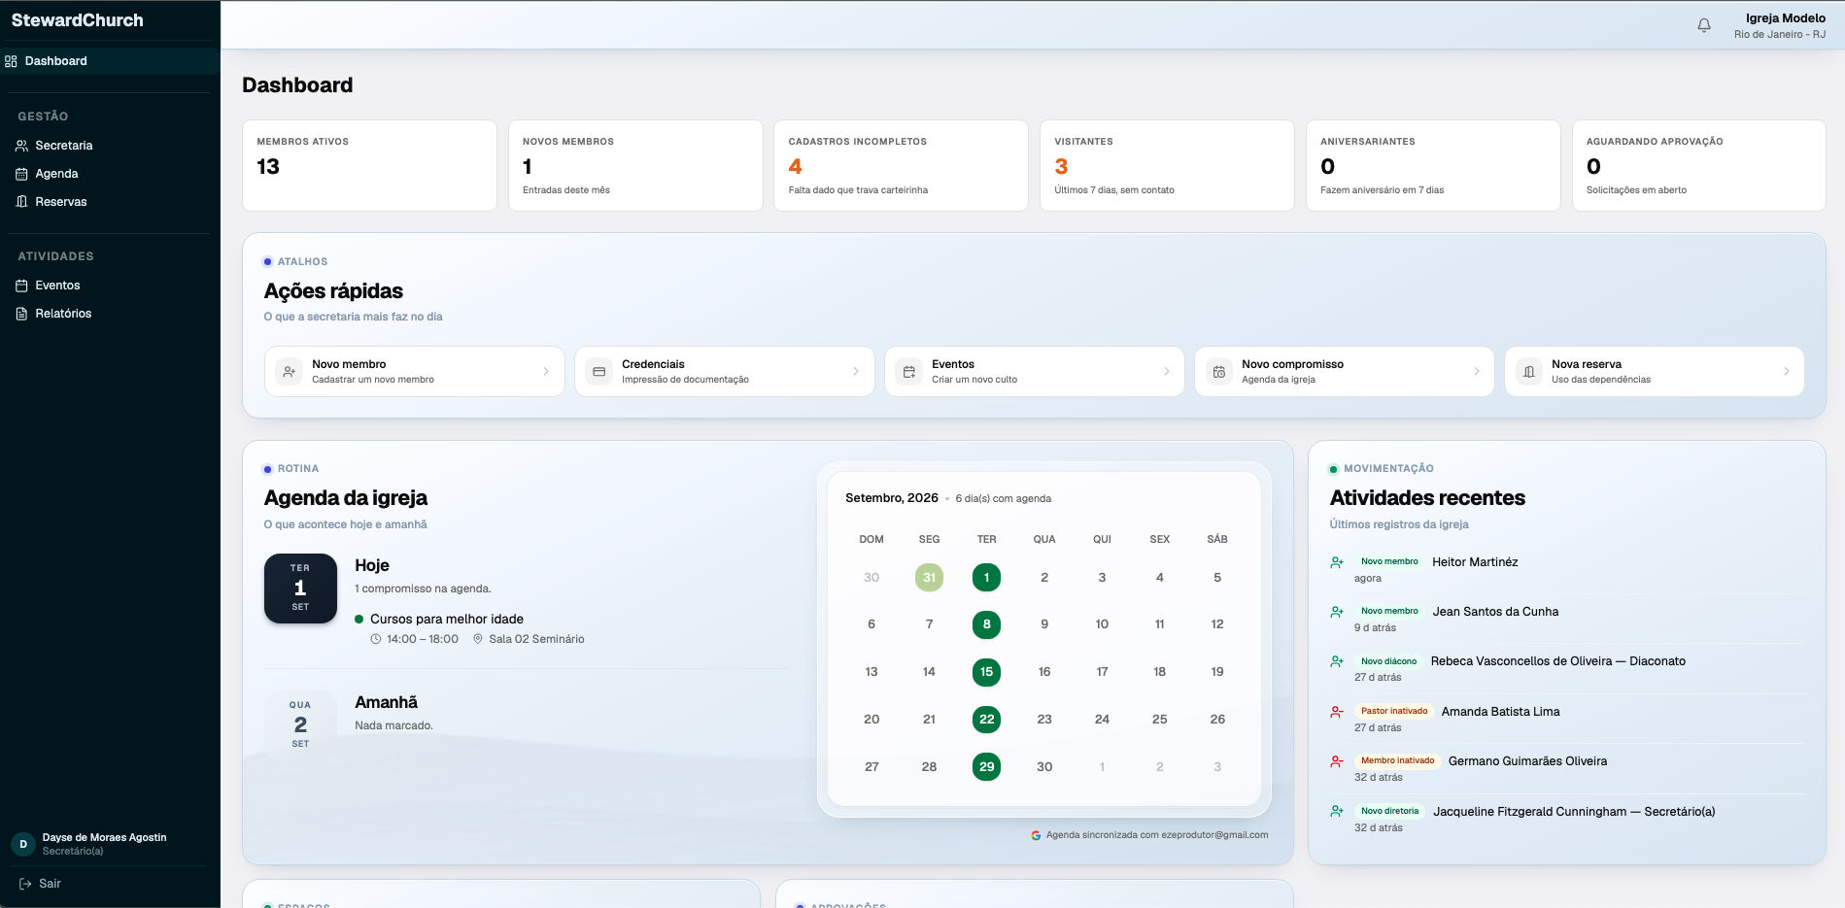
Task: Open the Membros Ativos stat card
Action: tap(369, 165)
